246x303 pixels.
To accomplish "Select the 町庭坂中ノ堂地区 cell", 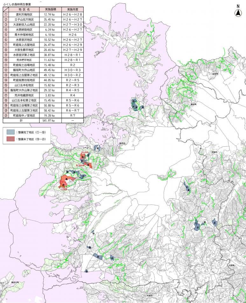I will point(24,116).
